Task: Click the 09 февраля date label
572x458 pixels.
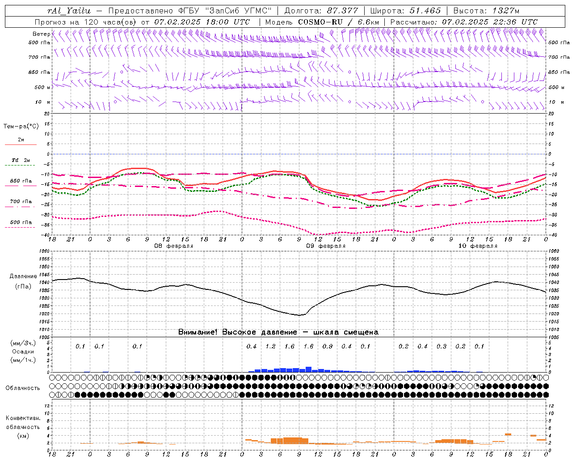Action: 326,246
